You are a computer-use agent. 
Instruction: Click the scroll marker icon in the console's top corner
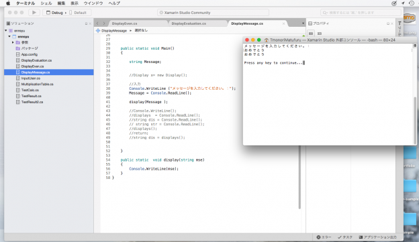pos(415,46)
